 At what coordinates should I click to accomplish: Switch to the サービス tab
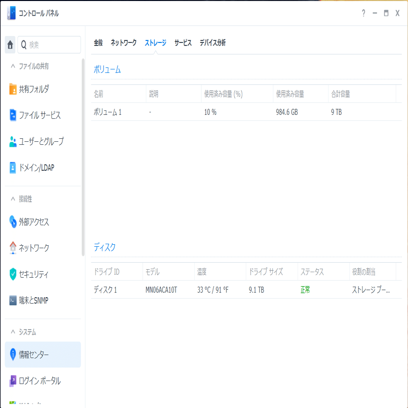183,43
